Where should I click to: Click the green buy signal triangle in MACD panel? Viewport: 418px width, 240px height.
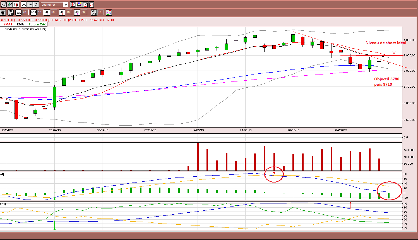tap(55, 199)
